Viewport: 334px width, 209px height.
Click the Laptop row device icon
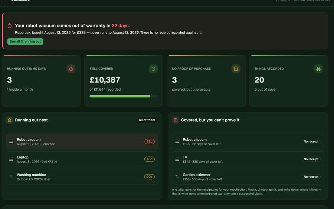point(11,159)
